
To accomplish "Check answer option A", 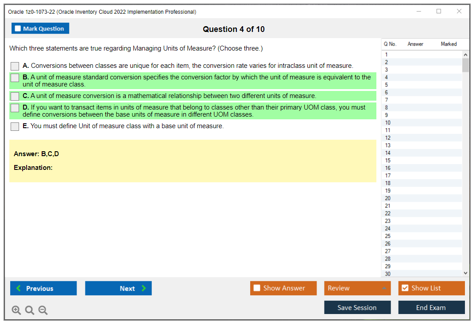I will point(15,66).
